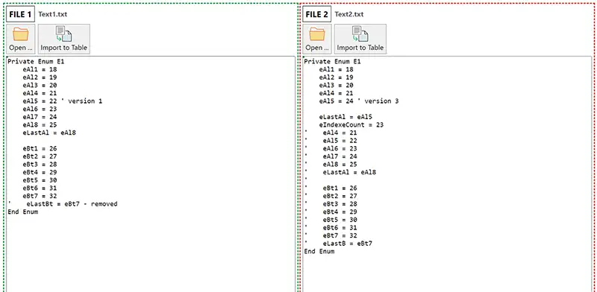The image size is (597, 292).
Task: Click 'eAl6 = 23' in FILE 1
Action: pyautogui.click(x=40, y=109)
